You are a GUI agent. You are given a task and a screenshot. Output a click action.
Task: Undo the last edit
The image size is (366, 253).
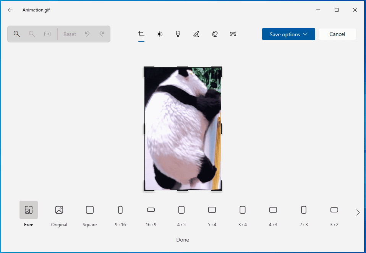pos(87,34)
